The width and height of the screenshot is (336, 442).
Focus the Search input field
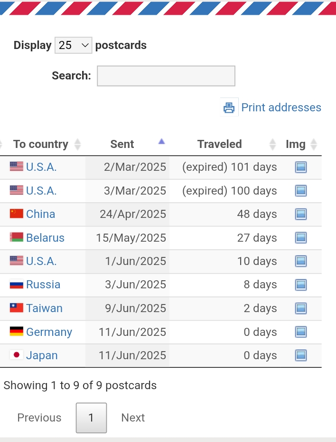click(166, 76)
